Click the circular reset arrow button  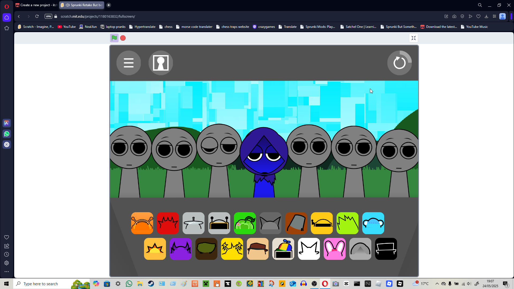pos(399,63)
